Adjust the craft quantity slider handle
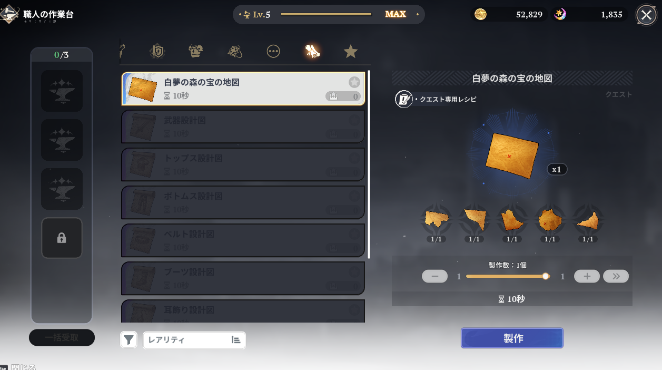Screen dimensions: 662x370 tap(546, 276)
